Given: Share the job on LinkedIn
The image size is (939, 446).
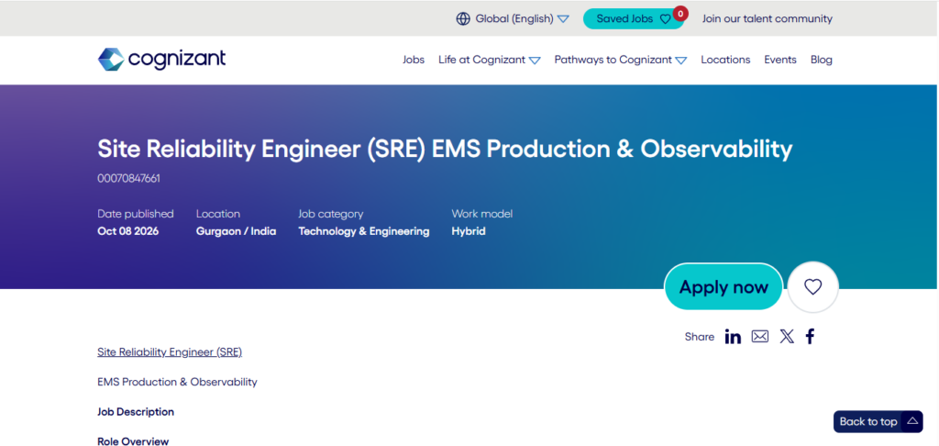Looking at the screenshot, I should pyautogui.click(x=733, y=337).
